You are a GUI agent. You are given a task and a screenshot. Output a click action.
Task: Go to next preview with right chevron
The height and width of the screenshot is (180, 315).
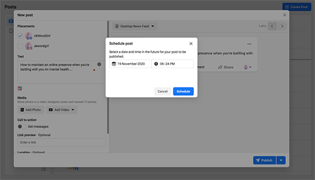[282, 26]
